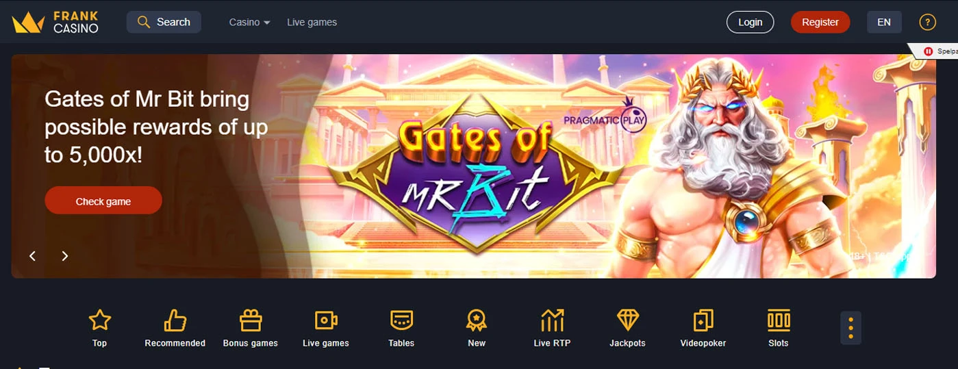The image size is (958, 369).
Task: Select the Recommended thumbs-up category
Action: (x=175, y=328)
